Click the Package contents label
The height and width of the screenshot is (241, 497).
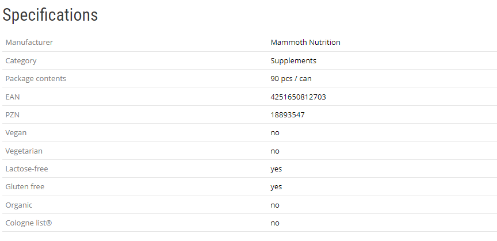pyautogui.click(x=36, y=79)
